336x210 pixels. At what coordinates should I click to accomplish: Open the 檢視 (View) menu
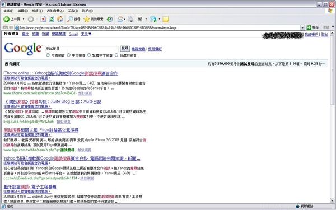coord(38,11)
